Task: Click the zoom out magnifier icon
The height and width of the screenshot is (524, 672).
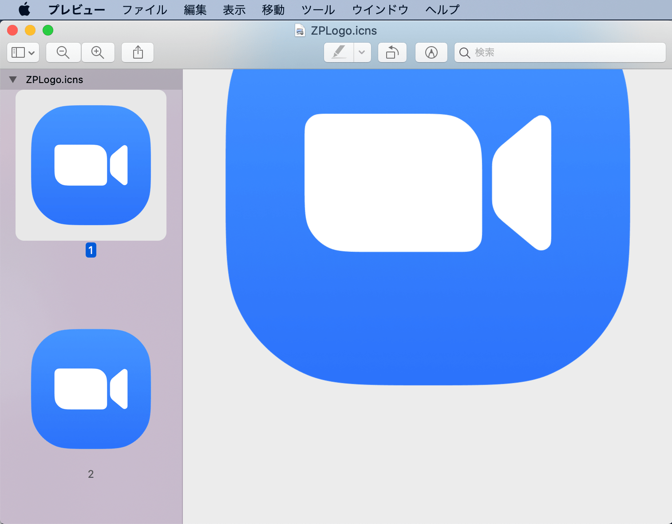Action: (63, 52)
